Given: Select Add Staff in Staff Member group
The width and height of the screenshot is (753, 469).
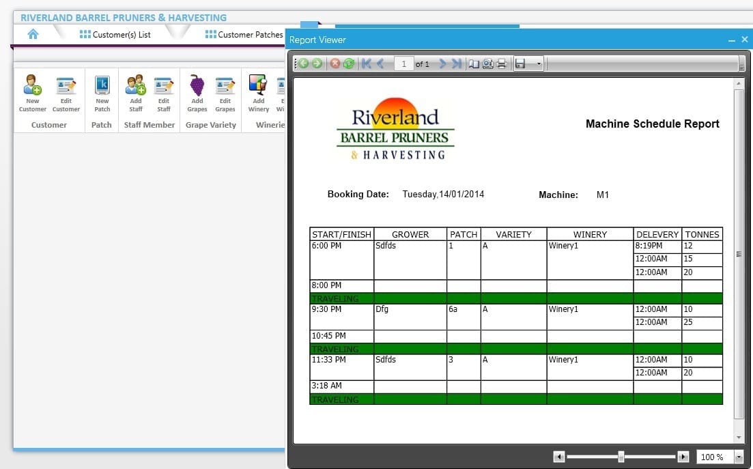Looking at the screenshot, I should coord(135,94).
